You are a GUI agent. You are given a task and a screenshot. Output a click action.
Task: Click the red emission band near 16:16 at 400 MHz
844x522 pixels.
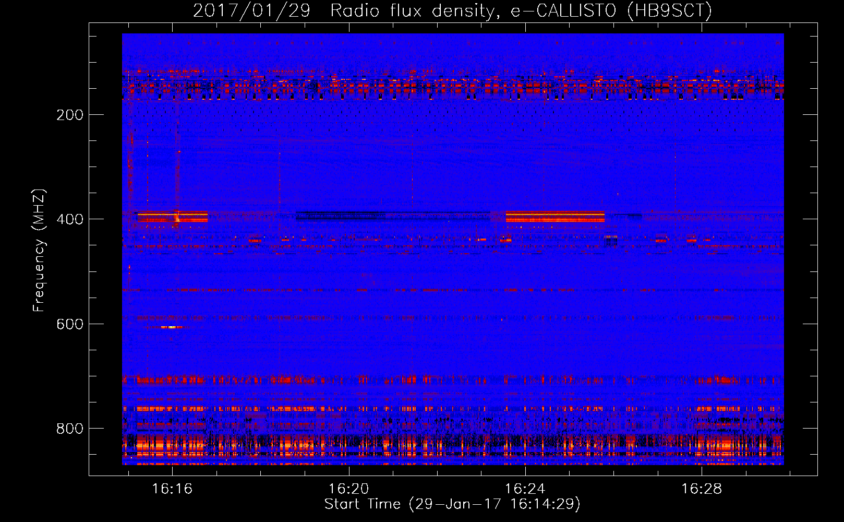click(x=172, y=217)
